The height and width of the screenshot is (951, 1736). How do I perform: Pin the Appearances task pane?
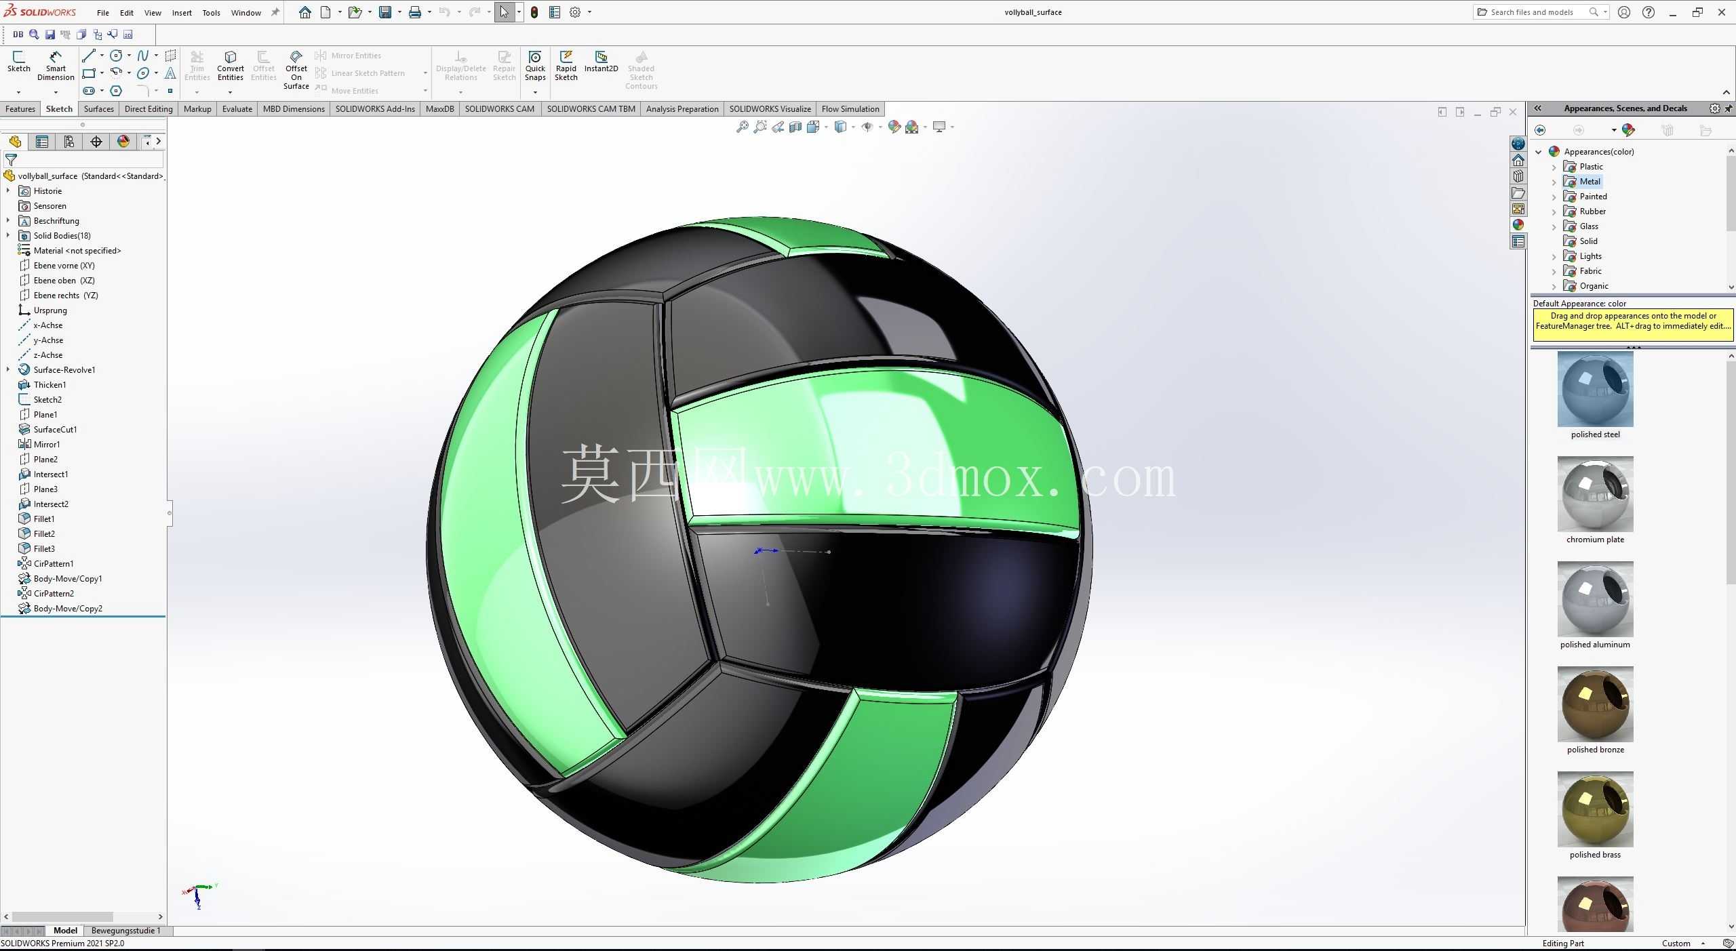click(x=1728, y=108)
